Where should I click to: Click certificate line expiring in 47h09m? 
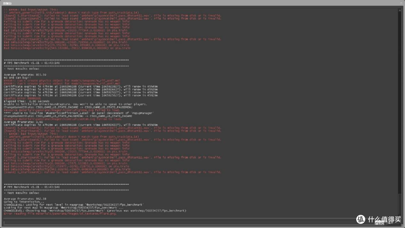click(x=81, y=125)
